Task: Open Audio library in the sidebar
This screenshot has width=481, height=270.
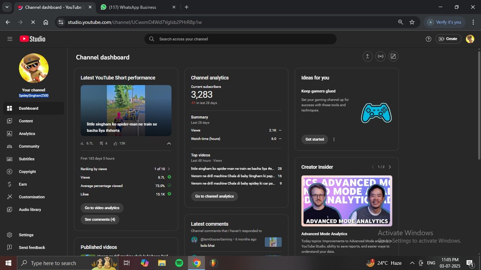Action: click(x=34, y=210)
